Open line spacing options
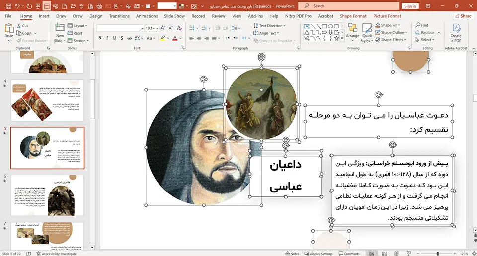The image size is (477, 256). pos(236,28)
